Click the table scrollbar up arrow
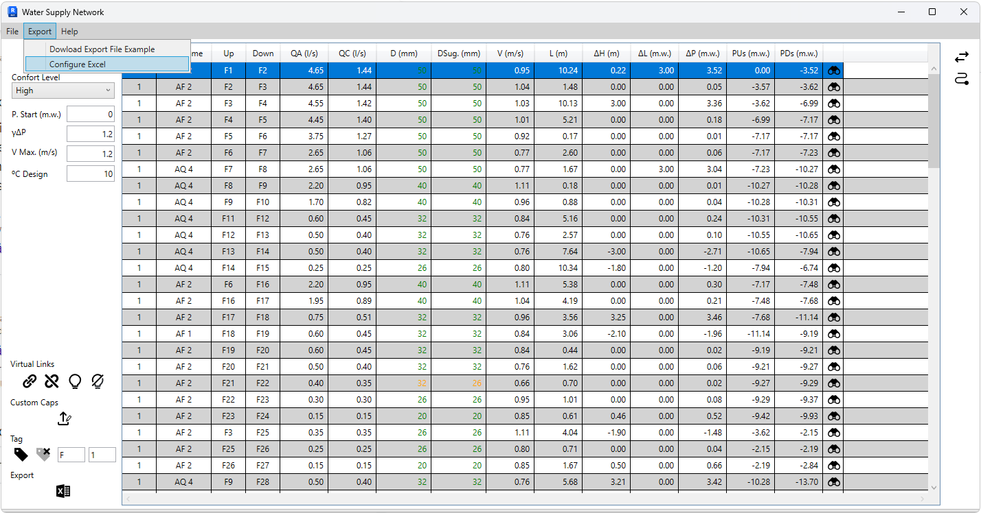Screen dimensions: 981x513 click(x=934, y=69)
